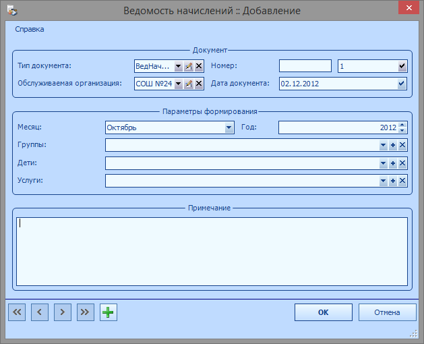Add new record with green plus button
Screen dimensions: 424x344
pos(109,312)
